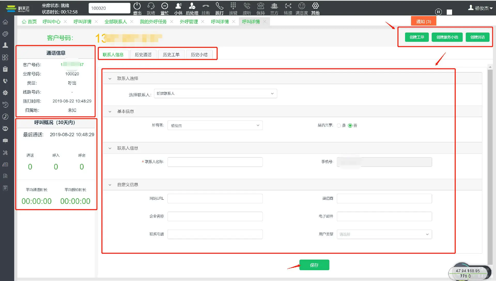Image resolution: width=496 pixels, height=281 pixels.
Task: Close the 外呼管理 tab
Action: pos(203,22)
